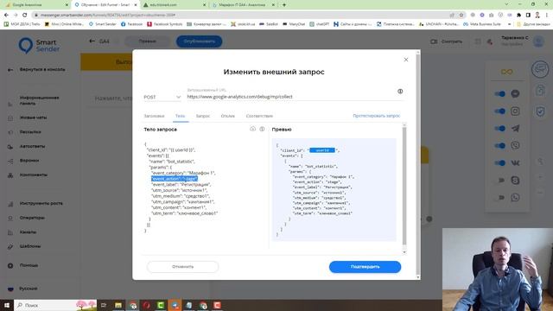The width and height of the screenshot is (553, 311).
Task: Click the infinity loop icon in the channels panel
Action: [507, 72]
